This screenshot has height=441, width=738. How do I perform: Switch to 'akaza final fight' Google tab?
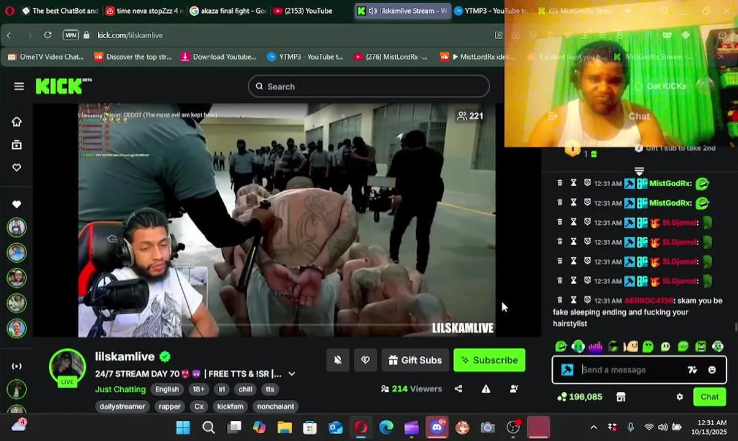click(x=228, y=11)
